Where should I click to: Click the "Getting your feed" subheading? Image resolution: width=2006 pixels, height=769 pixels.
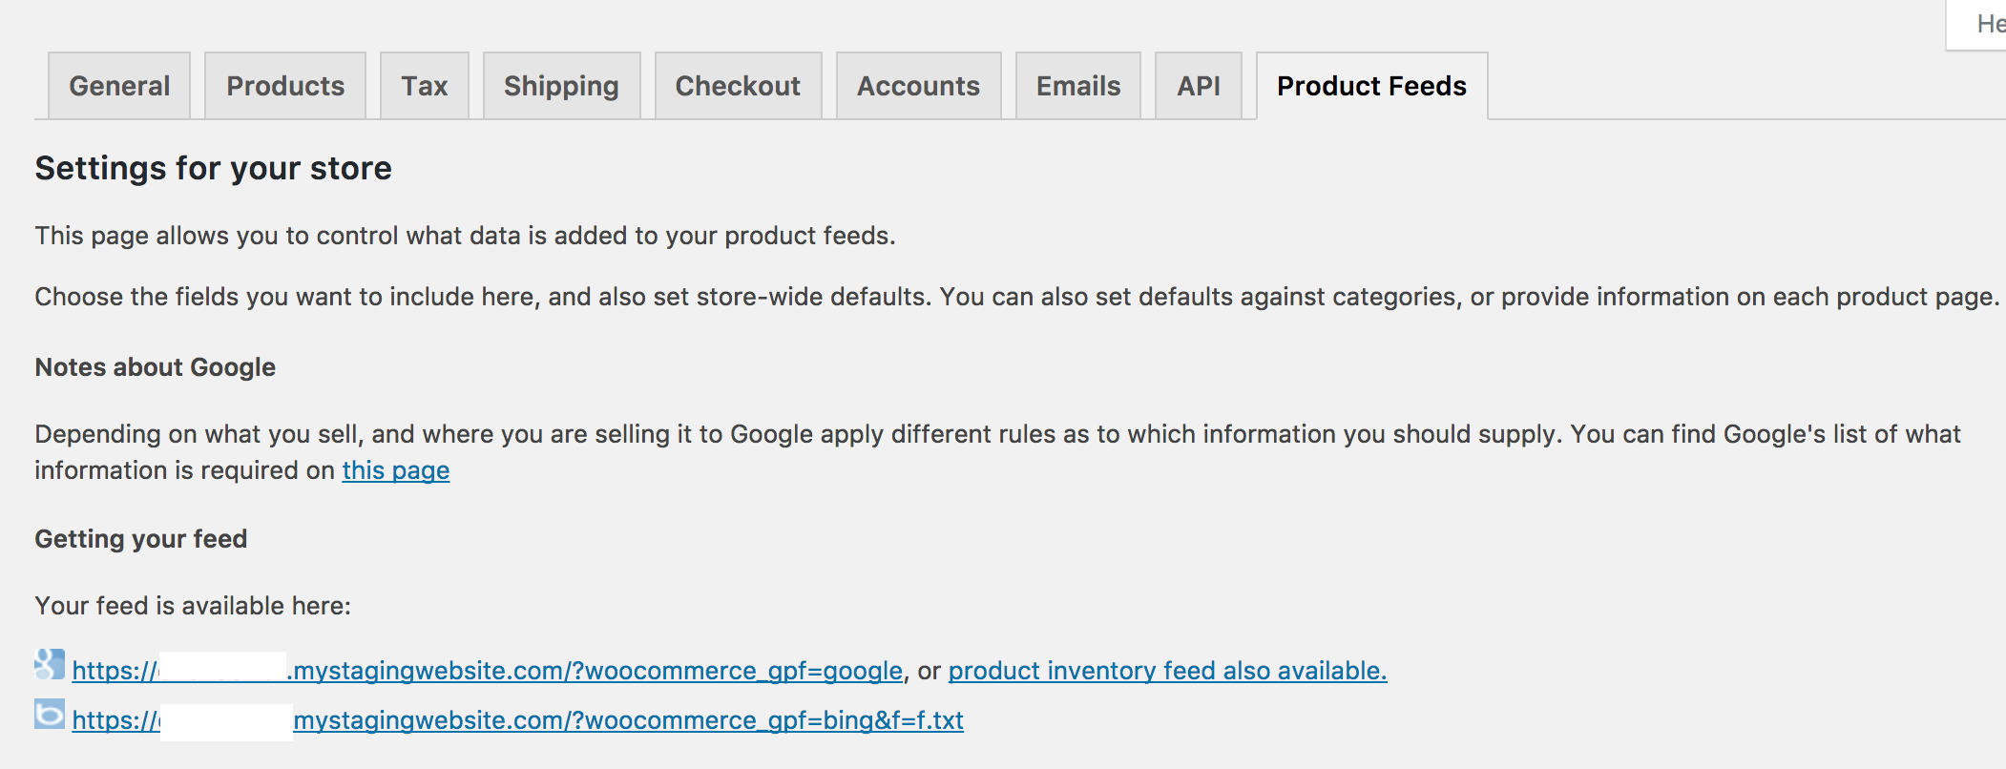[x=141, y=539]
